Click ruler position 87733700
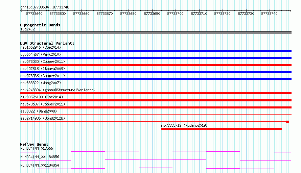 pos(175,14)
